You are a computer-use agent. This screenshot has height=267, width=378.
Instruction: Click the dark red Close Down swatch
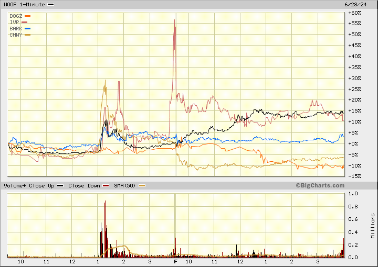pyautogui.click(x=106, y=186)
